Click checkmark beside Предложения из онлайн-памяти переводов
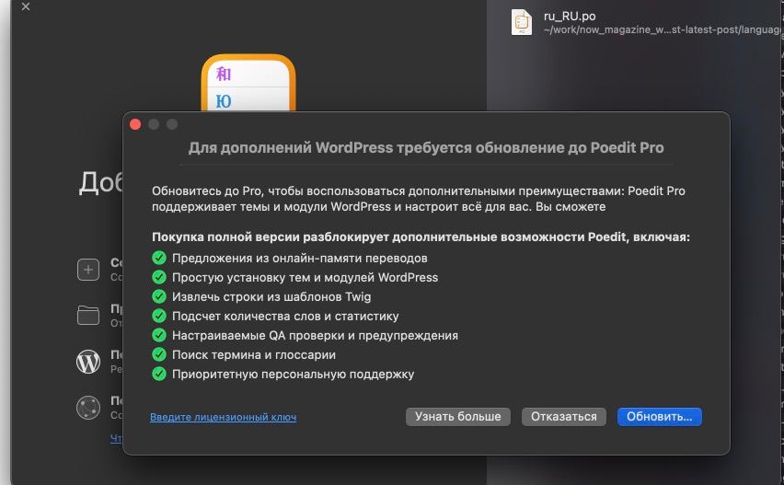 pyautogui.click(x=159, y=258)
